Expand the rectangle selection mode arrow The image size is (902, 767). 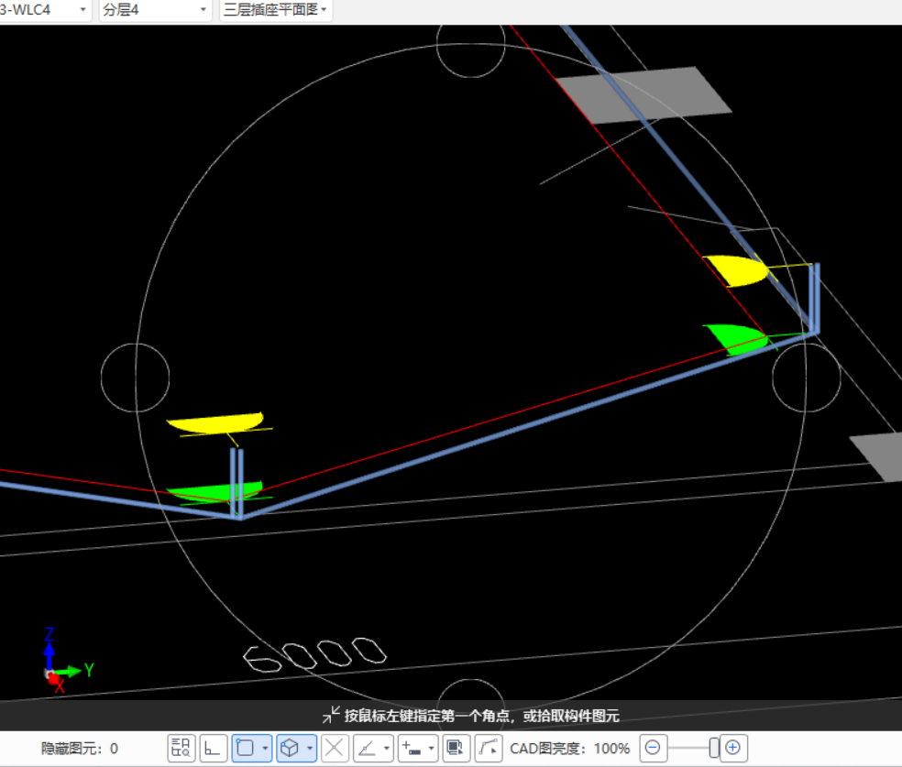[x=265, y=748]
